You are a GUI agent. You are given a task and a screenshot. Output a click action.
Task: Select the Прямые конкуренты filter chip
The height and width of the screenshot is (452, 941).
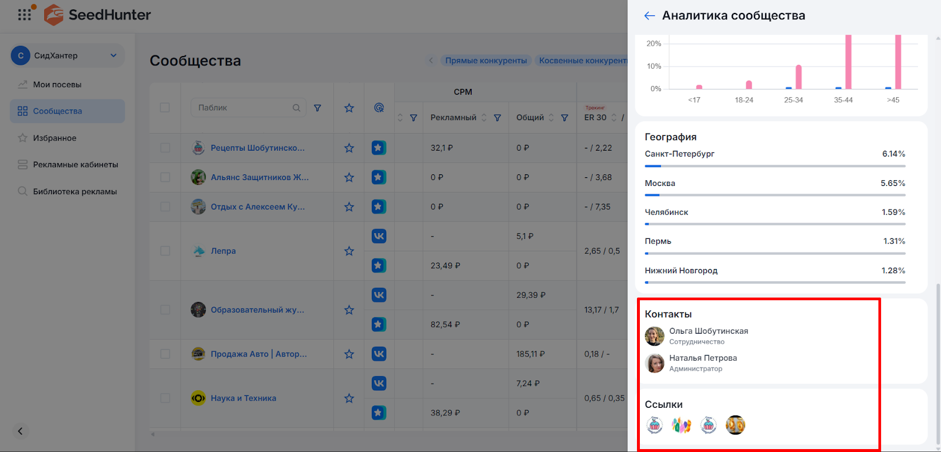(x=486, y=61)
